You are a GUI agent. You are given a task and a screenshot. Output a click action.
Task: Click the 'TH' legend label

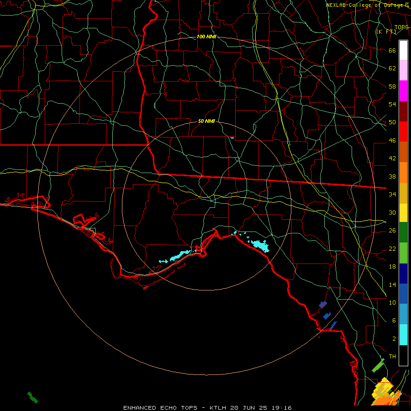pos(392,357)
